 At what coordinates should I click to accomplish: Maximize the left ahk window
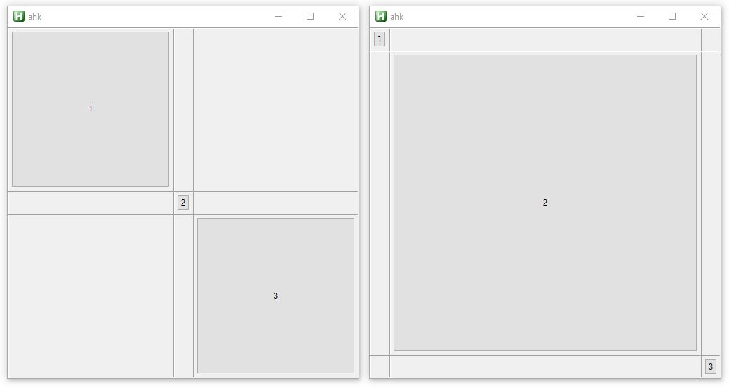tap(310, 16)
